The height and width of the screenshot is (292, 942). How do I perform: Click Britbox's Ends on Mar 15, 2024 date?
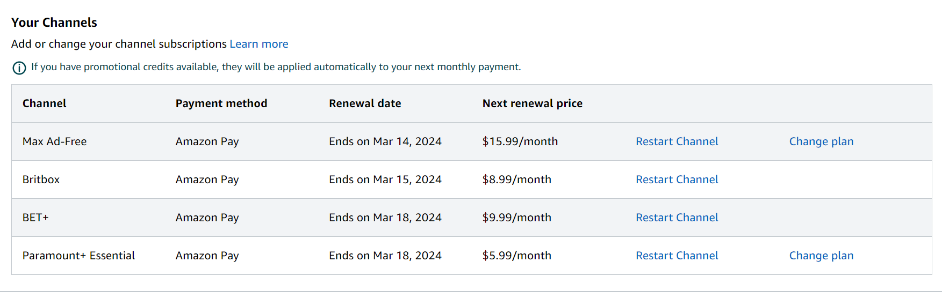[x=385, y=179]
